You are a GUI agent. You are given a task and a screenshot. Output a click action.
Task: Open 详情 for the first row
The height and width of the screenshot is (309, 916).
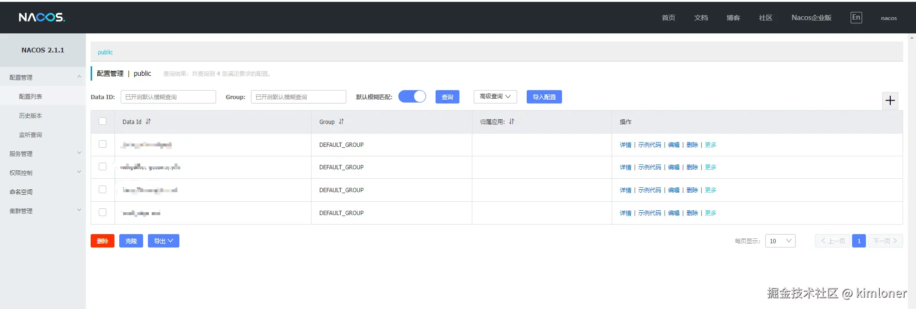pyautogui.click(x=625, y=144)
